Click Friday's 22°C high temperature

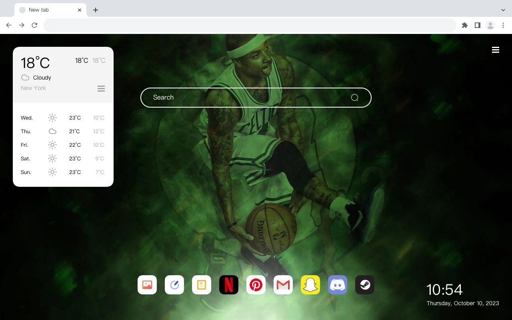tap(75, 145)
